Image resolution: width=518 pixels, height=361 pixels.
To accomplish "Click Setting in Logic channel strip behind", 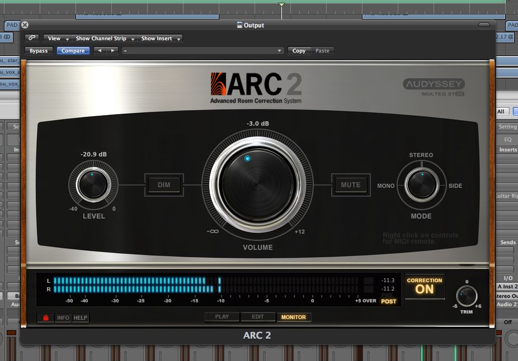I will click(x=507, y=127).
